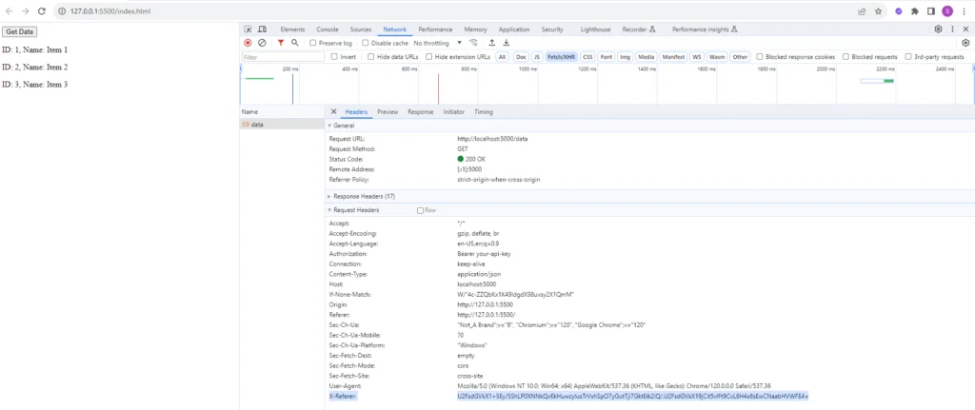Close the request details pane
975x410 pixels.
[333, 112]
